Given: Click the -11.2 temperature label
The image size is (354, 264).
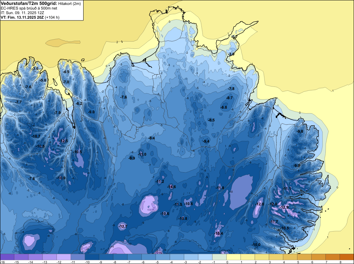Looking at the screenshot, I should click(x=160, y=182).
